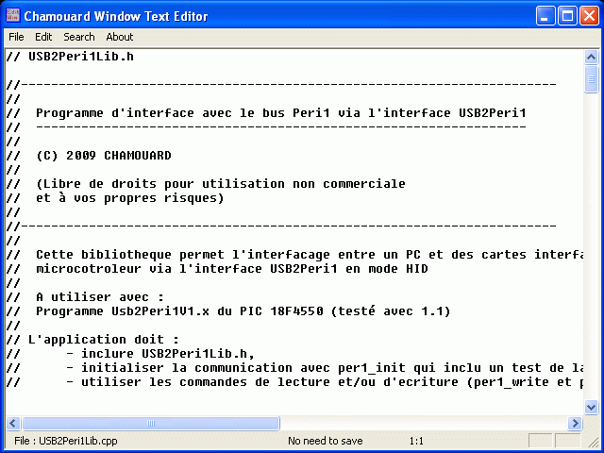604x453 pixels.
Task: Place cursor on '(C) 2009 CHAMOUARD' line
Action: tap(104, 156)
